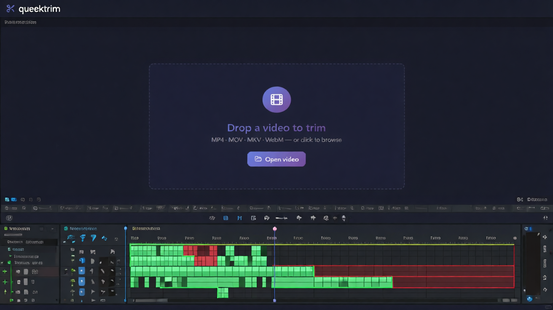
Task: Click the "Drop a video to trim" heading
Action: pos(276,128)
